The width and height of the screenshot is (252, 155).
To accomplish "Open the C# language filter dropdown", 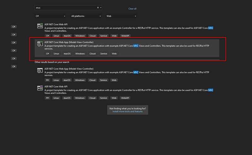I will 50,16.
